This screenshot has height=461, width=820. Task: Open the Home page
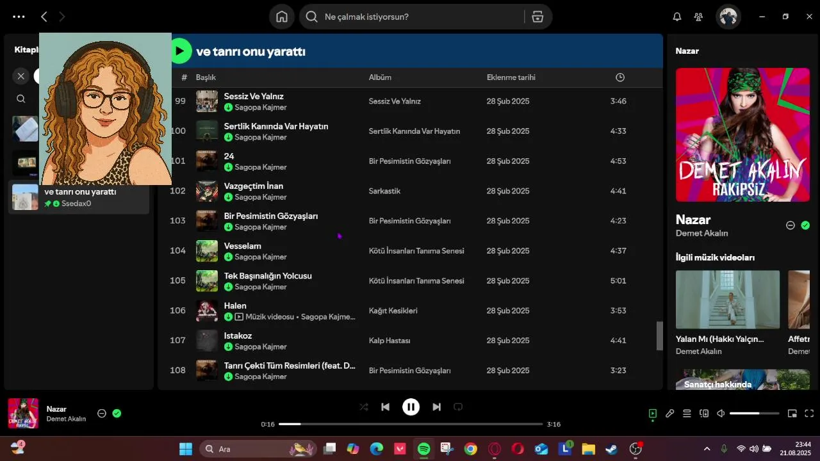point(282,17)
